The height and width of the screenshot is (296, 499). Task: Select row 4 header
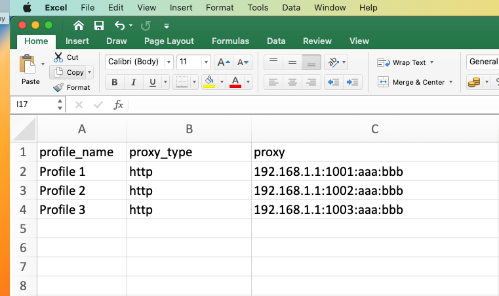(x=23, y=209)
